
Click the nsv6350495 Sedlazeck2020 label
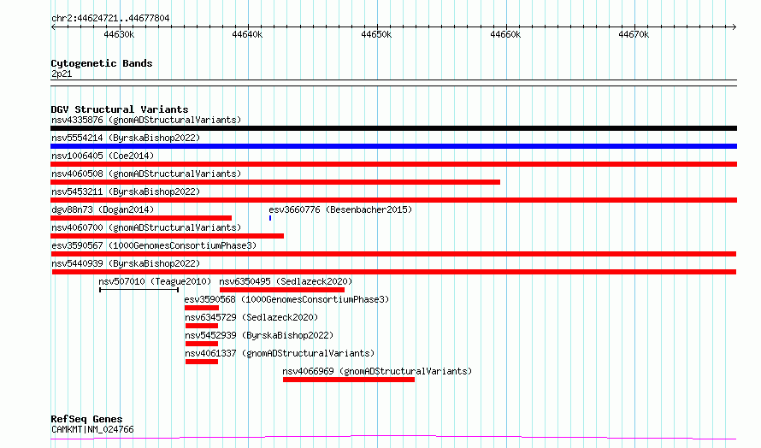286,281
